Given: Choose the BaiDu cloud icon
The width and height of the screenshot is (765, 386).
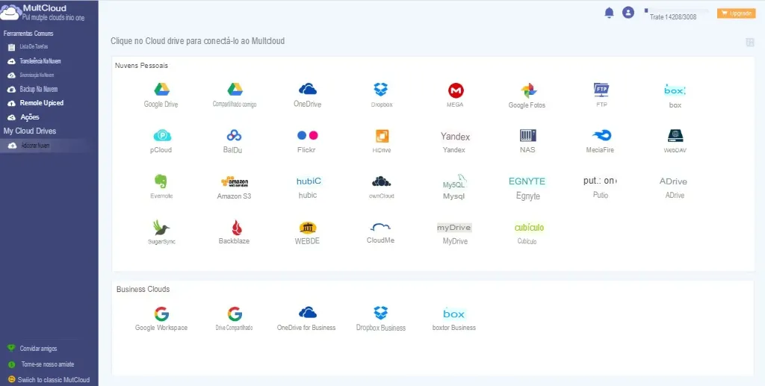Looking at the screenshot, I should click(x=234, y=135).
